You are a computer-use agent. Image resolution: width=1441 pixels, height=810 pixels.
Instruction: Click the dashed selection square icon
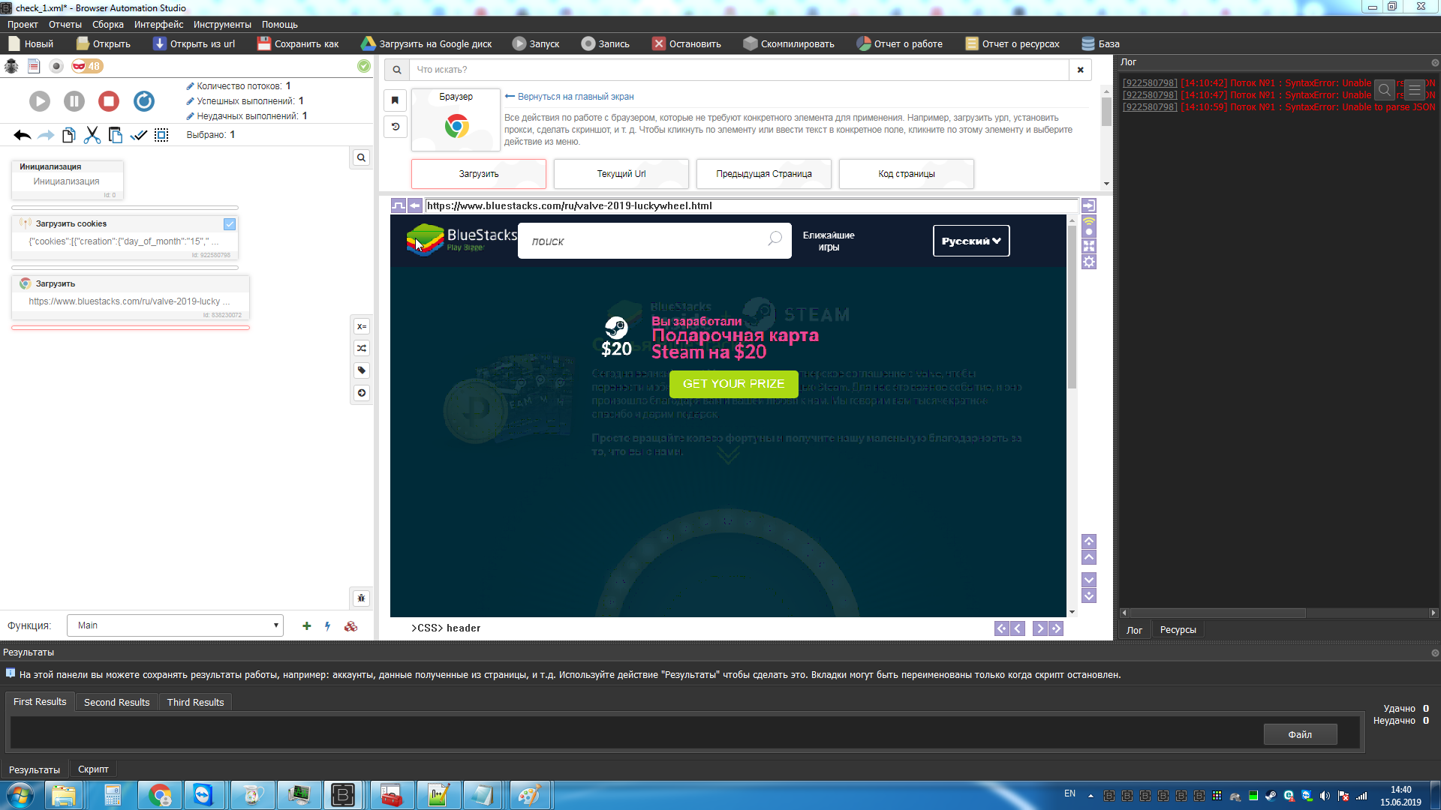(161, 135)
